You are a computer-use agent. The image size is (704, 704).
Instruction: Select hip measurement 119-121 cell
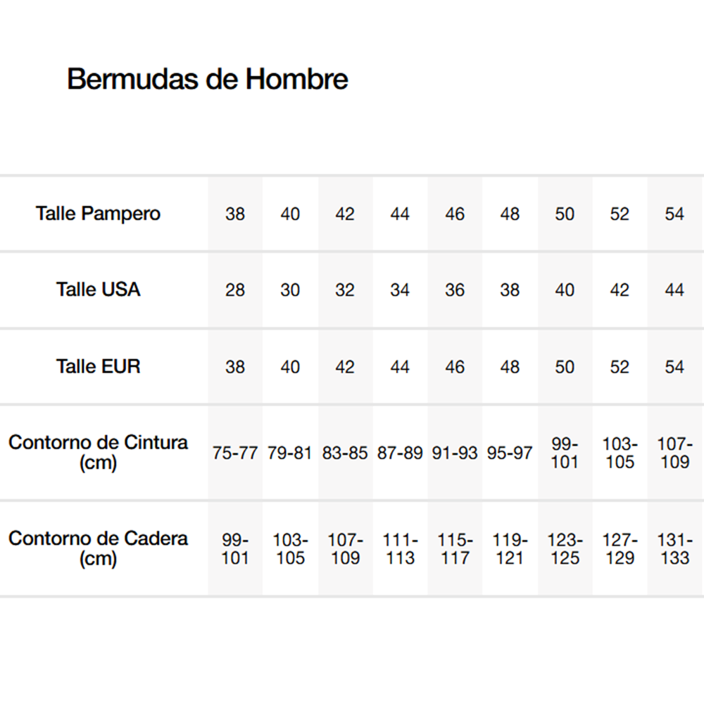[510, 549]
